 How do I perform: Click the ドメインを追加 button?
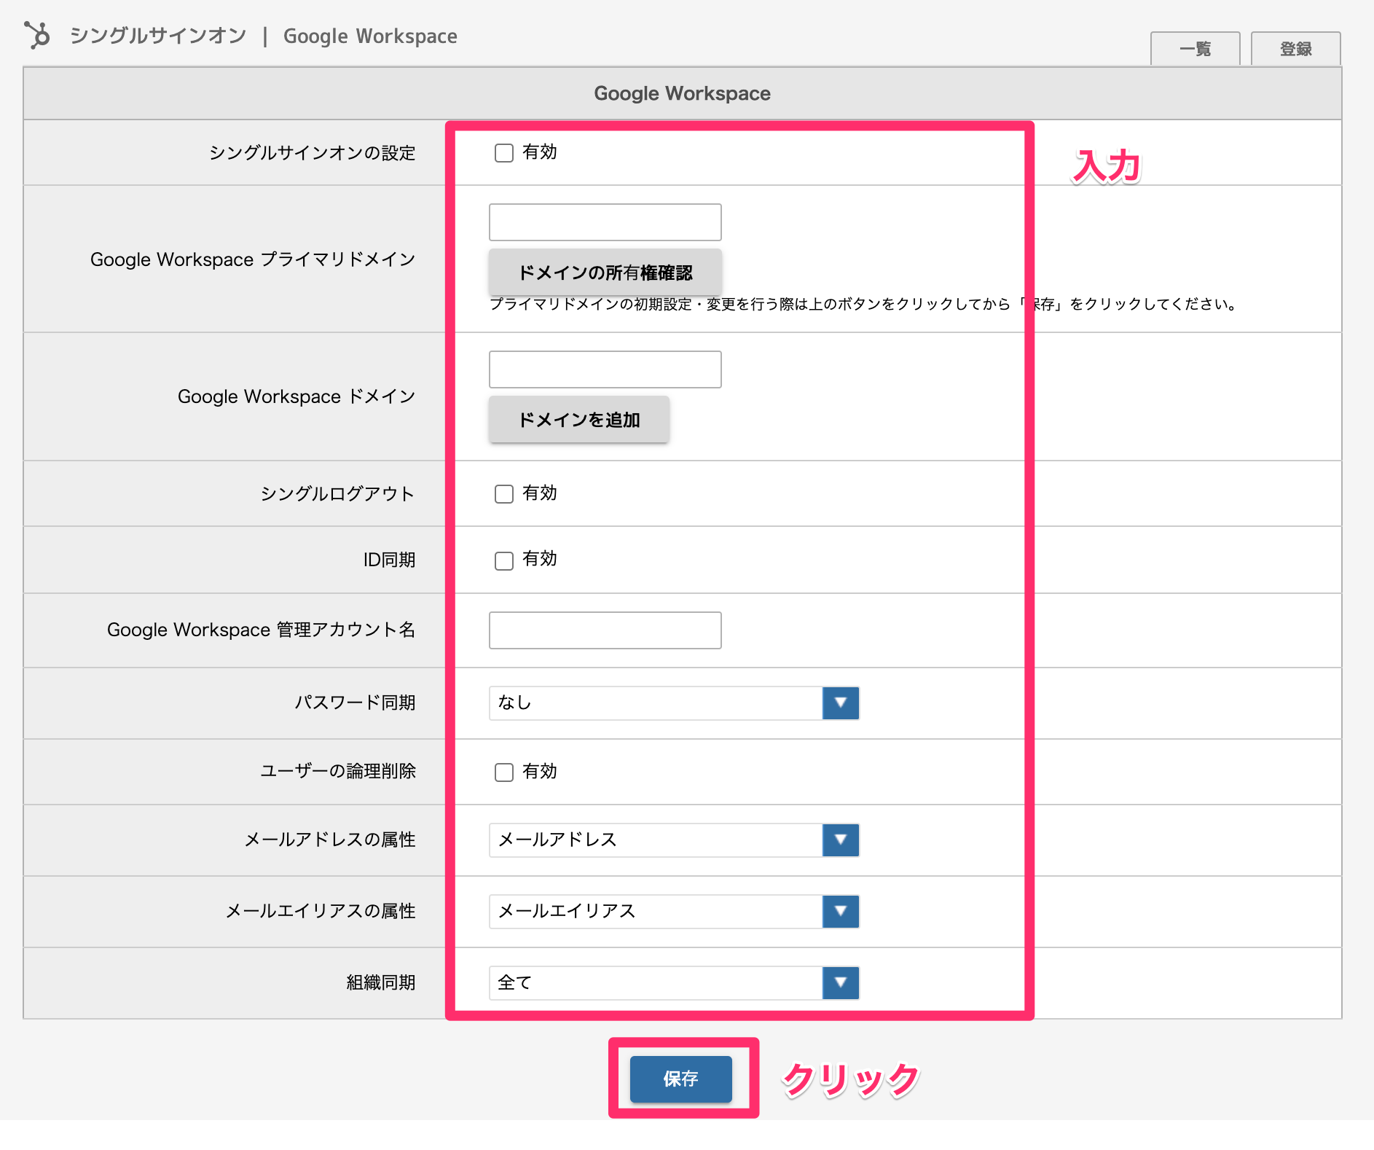(579, 420)
